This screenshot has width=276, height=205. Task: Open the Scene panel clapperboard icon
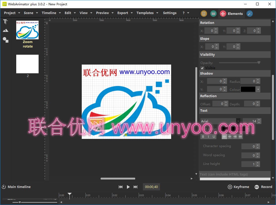coord(213,14)
